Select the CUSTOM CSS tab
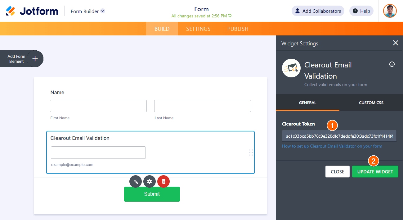 coord(371,103)
